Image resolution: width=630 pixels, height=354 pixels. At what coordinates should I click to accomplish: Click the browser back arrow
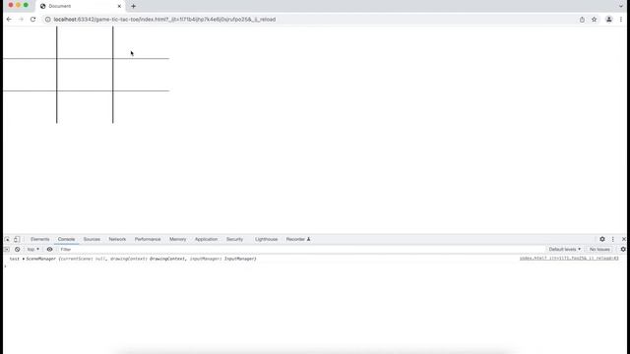9,20
